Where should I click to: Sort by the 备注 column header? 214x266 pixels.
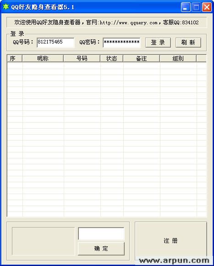pyautogui.click(x=141, y=59)
